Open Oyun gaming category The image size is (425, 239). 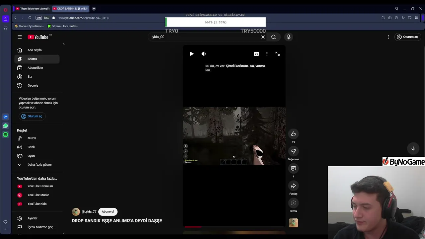pos(37,156)
